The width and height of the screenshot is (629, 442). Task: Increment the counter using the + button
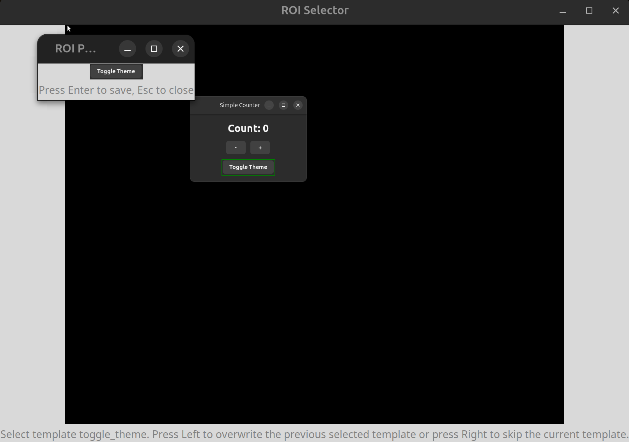coord(260,148)
